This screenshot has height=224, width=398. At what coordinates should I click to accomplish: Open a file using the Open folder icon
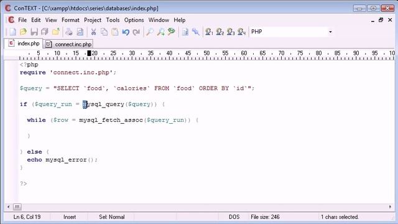(23, 32)
